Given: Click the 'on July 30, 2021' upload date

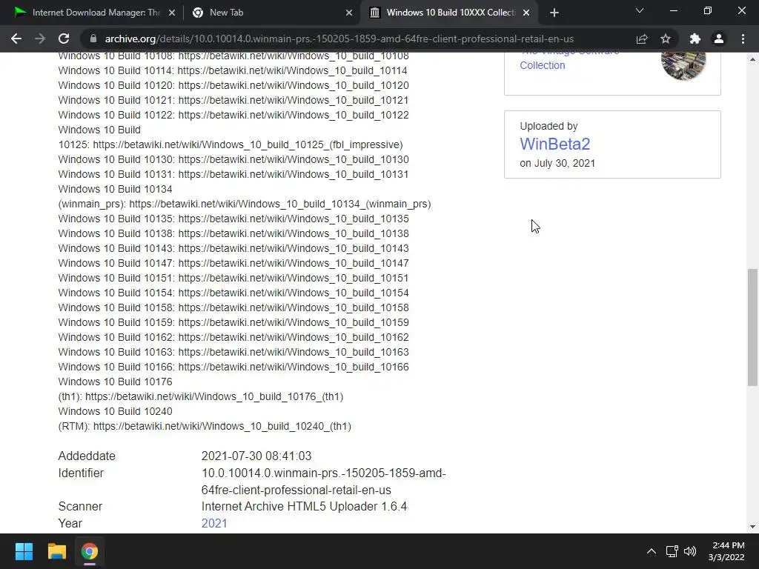Looking at the screenshot, I should 557,163.
